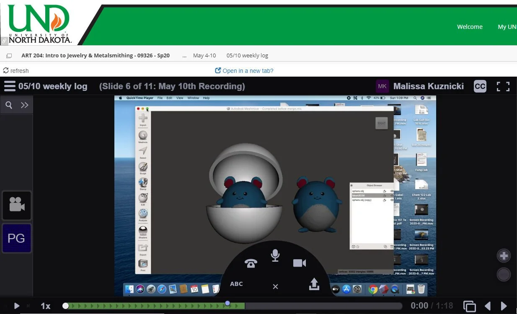Toggle closed captions with CC button

point(480,86)
